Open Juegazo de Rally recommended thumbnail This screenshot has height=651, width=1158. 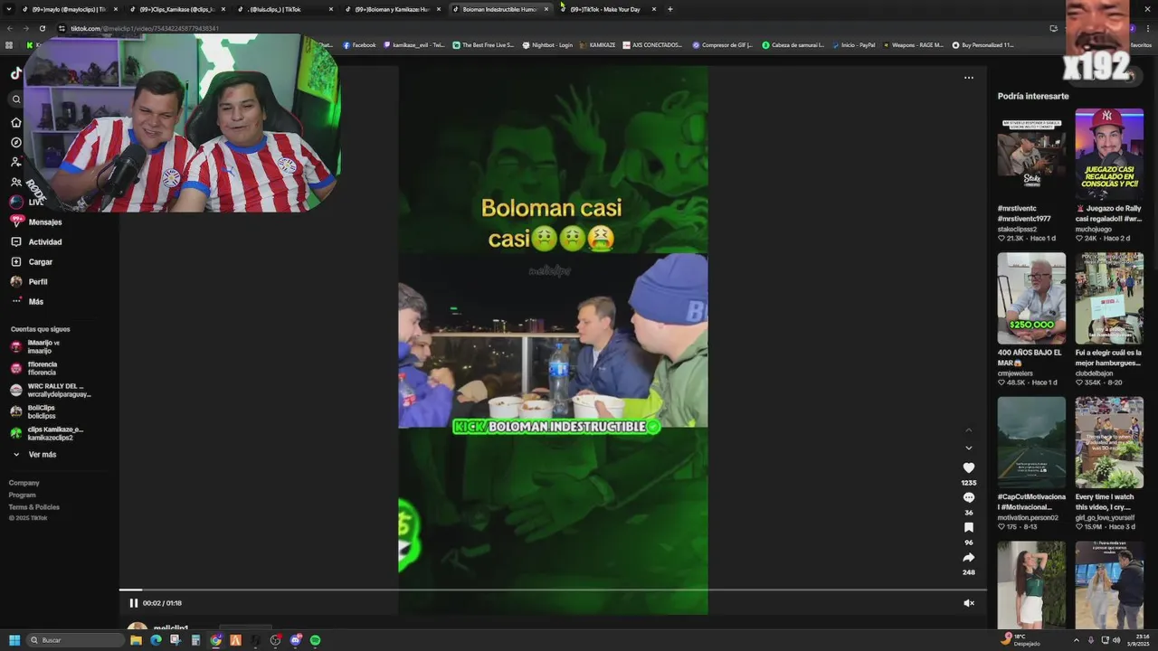(x=1109, y=155)
